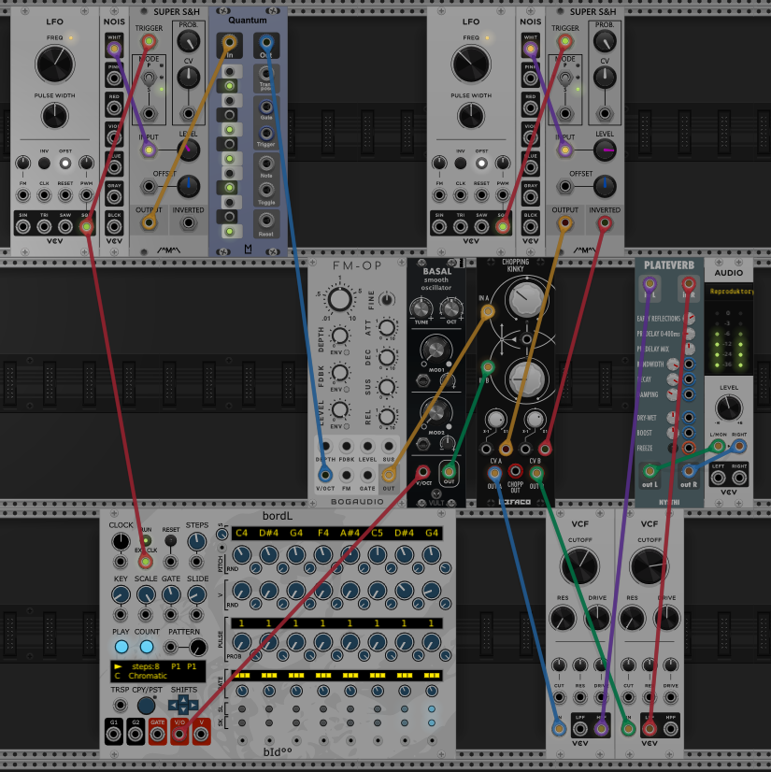The image size is (771, 772).
Task: Toggle the INV button on left LFO
Action: tap(44, 163)
